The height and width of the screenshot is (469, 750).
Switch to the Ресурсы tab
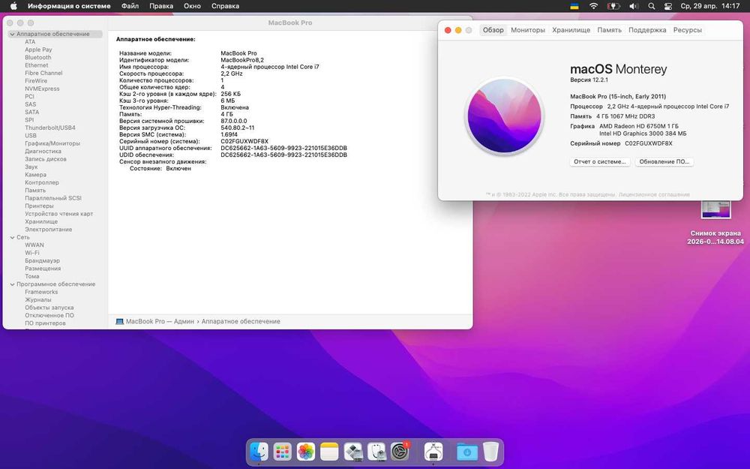pyautogui.click(x=687, y=30)
